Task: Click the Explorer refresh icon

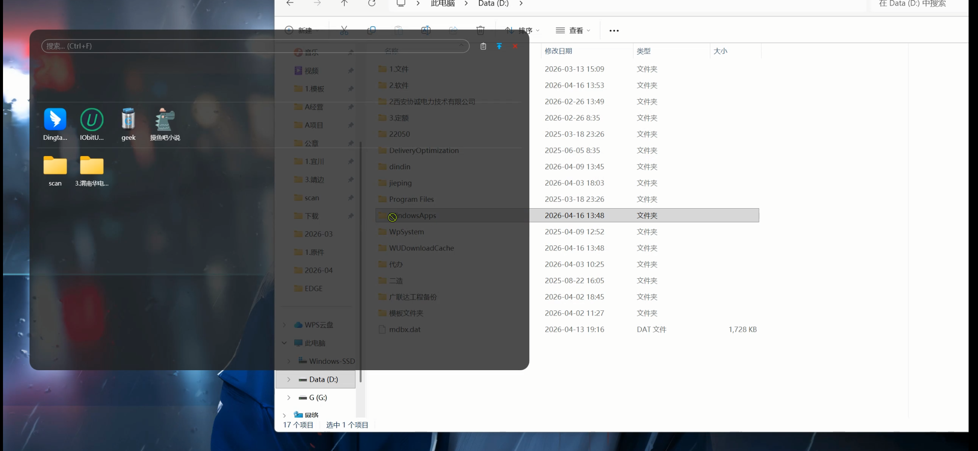Action: point(372,3)
